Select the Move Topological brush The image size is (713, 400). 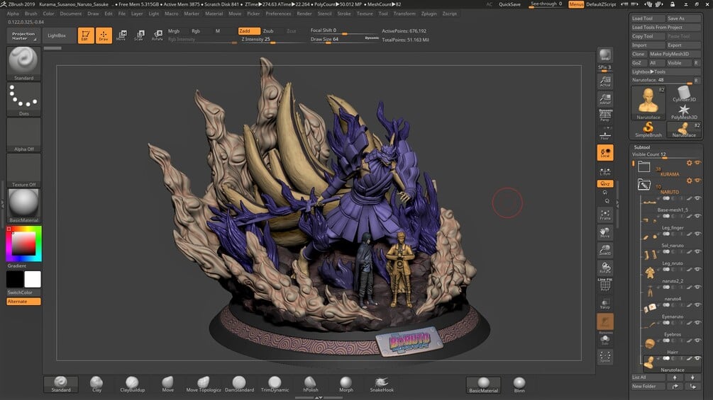pos(204,384)
